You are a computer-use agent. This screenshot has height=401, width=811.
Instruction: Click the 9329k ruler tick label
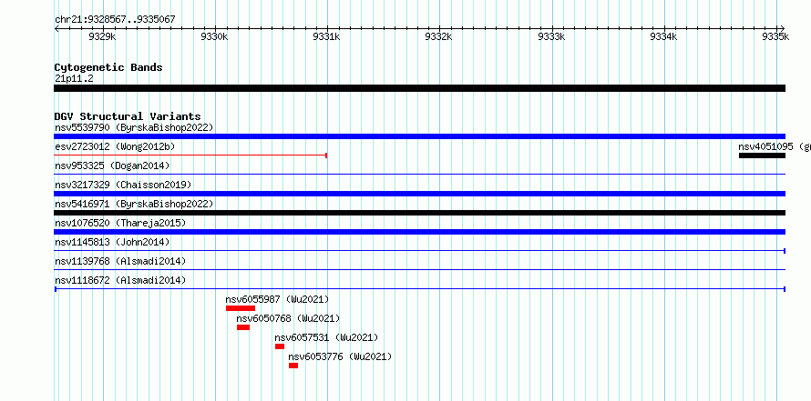(x=102, y=36)
